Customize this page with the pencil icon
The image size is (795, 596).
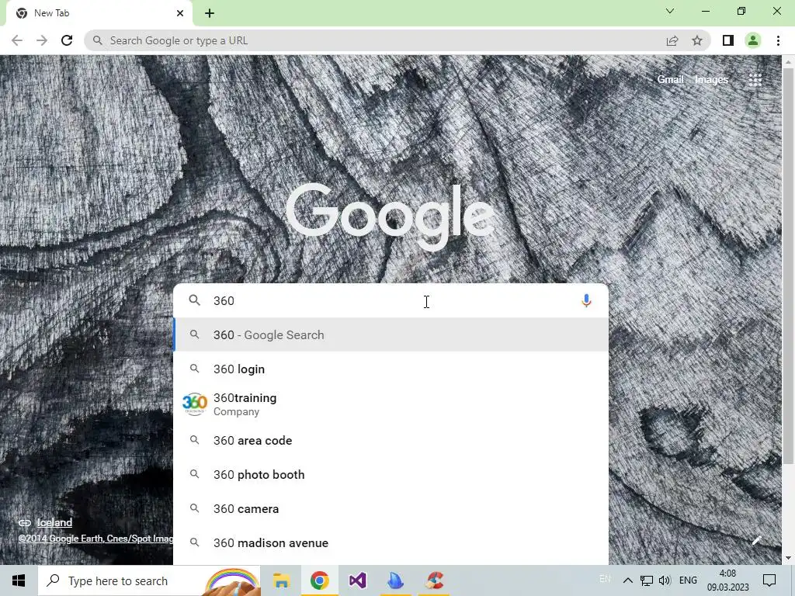tap(756, 540)
